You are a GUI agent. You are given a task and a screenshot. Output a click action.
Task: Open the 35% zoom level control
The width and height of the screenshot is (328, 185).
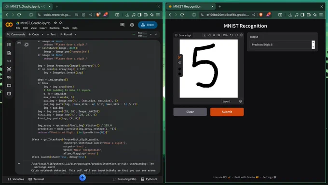tap(225, 35)
